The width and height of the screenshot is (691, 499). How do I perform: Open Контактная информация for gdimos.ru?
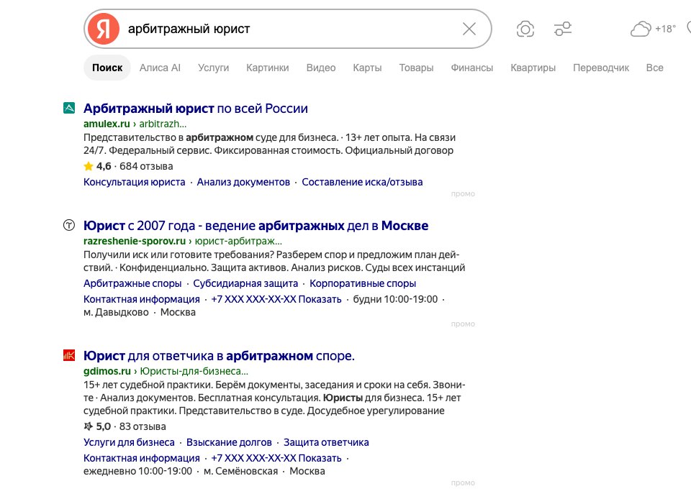click(142, 458)
